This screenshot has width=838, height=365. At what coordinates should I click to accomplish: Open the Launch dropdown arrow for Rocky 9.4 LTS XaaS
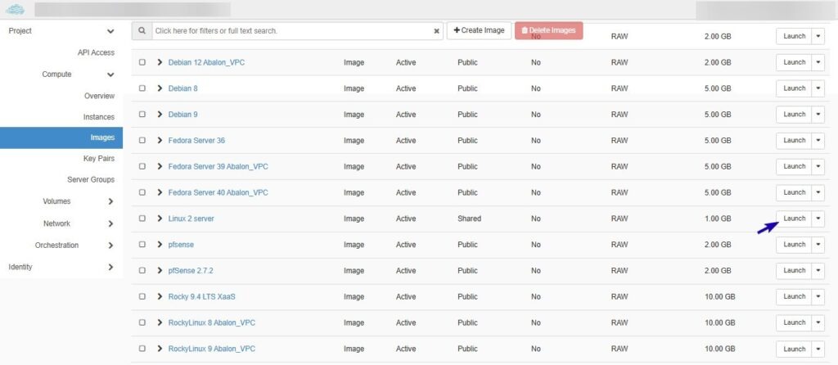[818, 296]
